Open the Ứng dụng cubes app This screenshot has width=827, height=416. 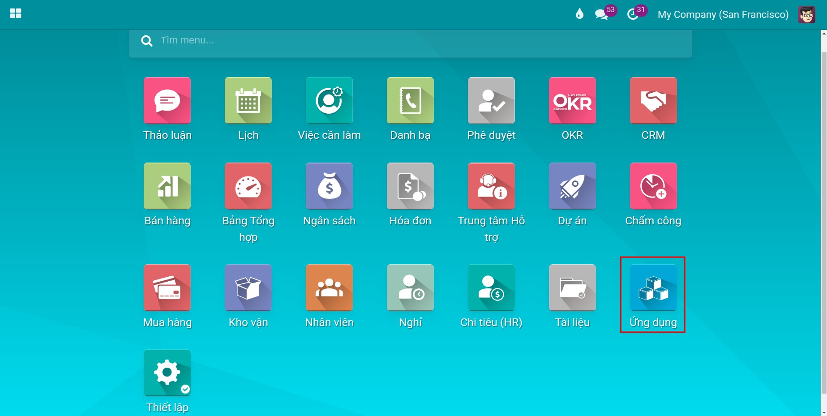pos(653,287)
